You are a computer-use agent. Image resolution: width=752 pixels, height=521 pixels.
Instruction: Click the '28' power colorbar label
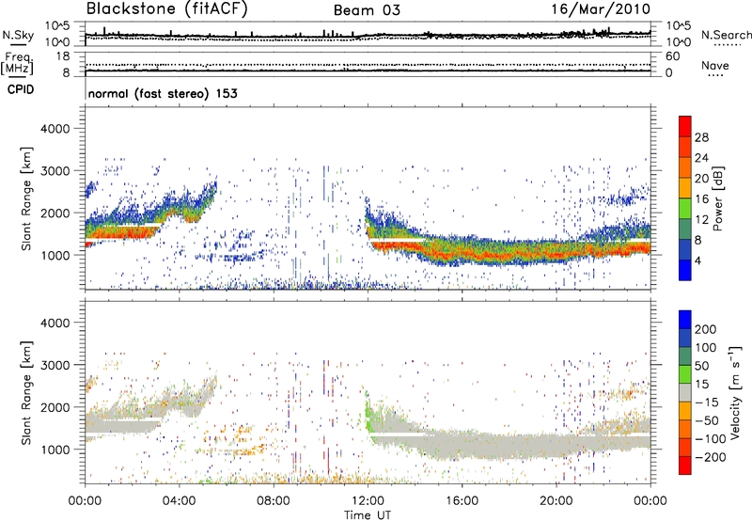[701, 137]
